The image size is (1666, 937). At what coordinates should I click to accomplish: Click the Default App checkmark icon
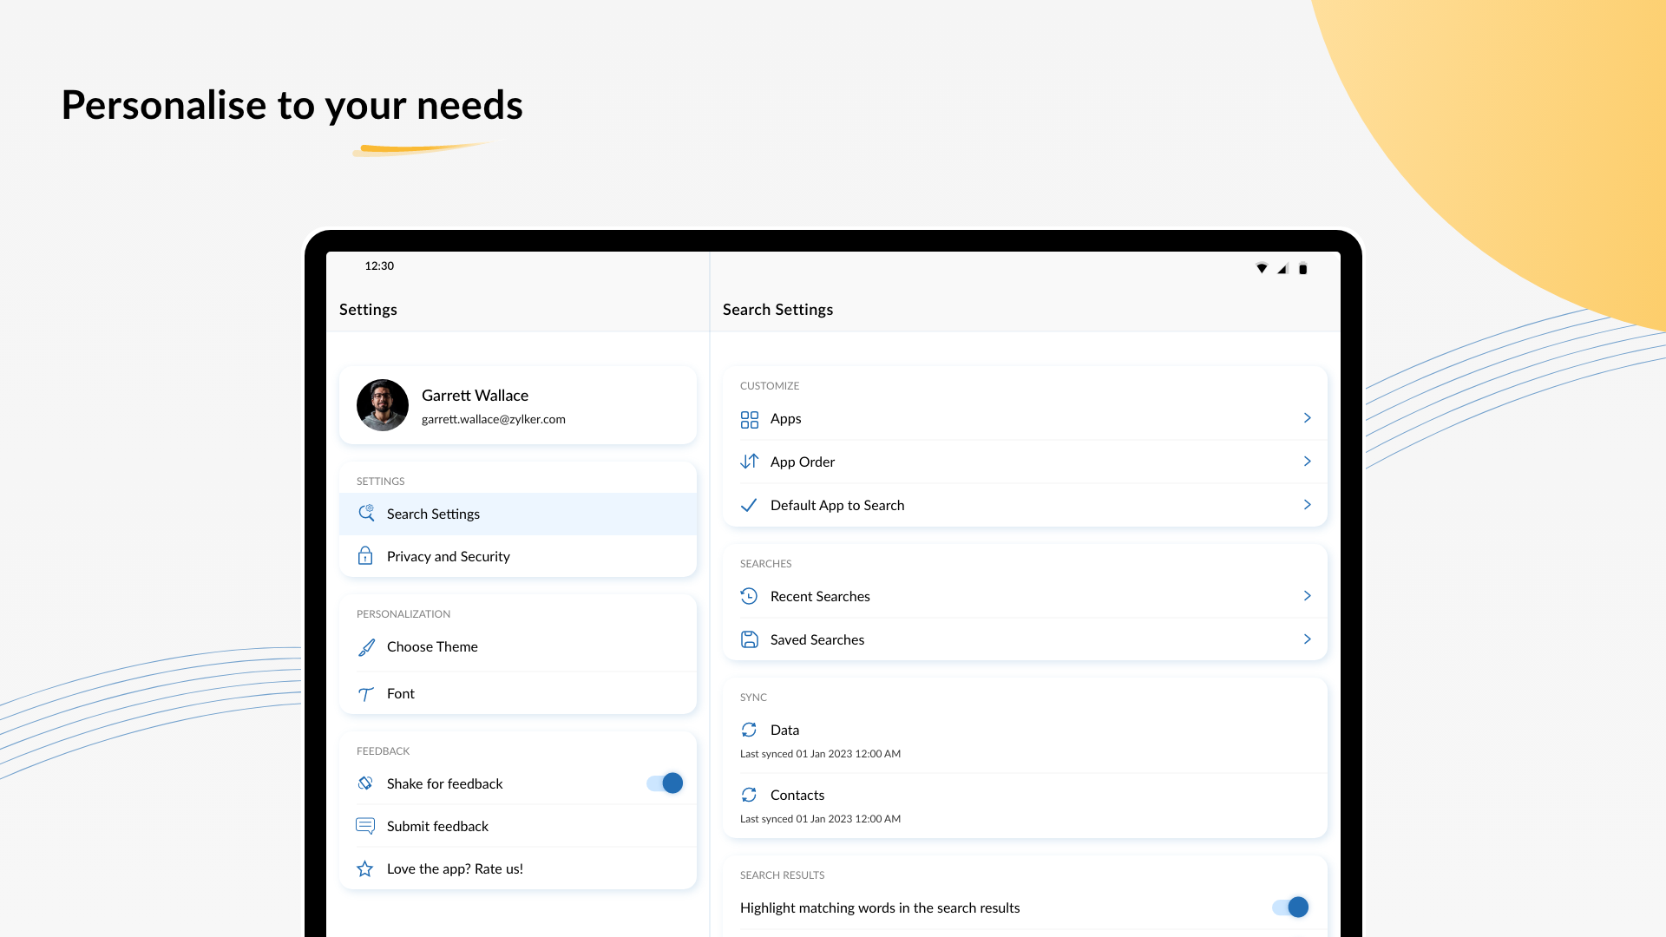pyautogui.click(x=749, y=505)
